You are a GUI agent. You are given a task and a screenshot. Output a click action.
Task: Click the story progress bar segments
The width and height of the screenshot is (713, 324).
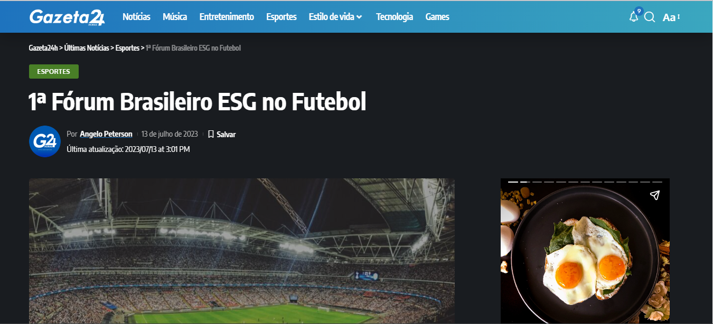pos(585,182)
